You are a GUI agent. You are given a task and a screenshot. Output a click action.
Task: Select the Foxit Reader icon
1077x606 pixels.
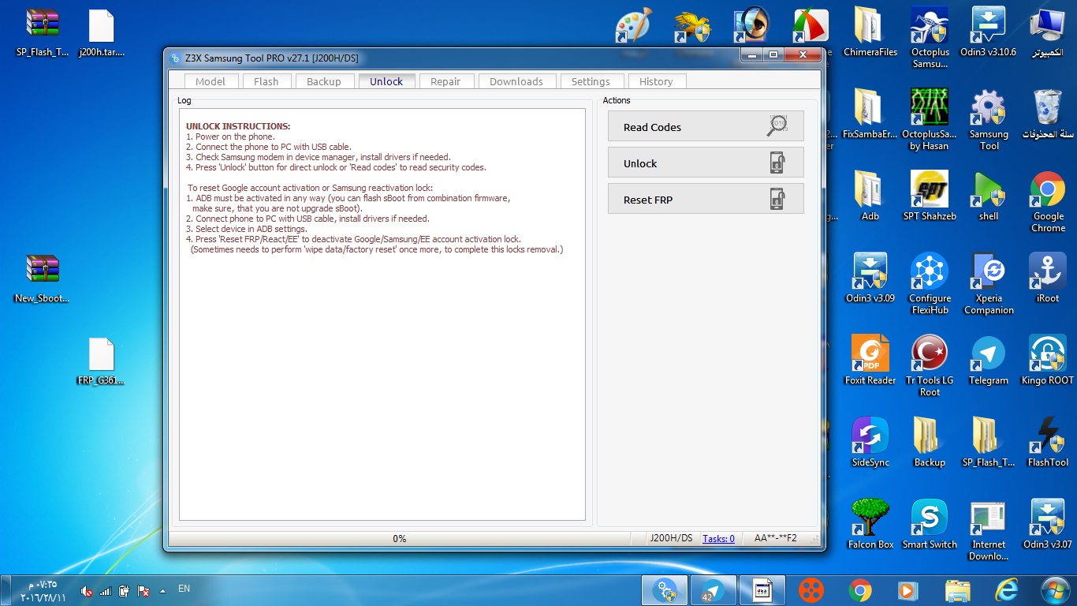click(x=870, y=361)
